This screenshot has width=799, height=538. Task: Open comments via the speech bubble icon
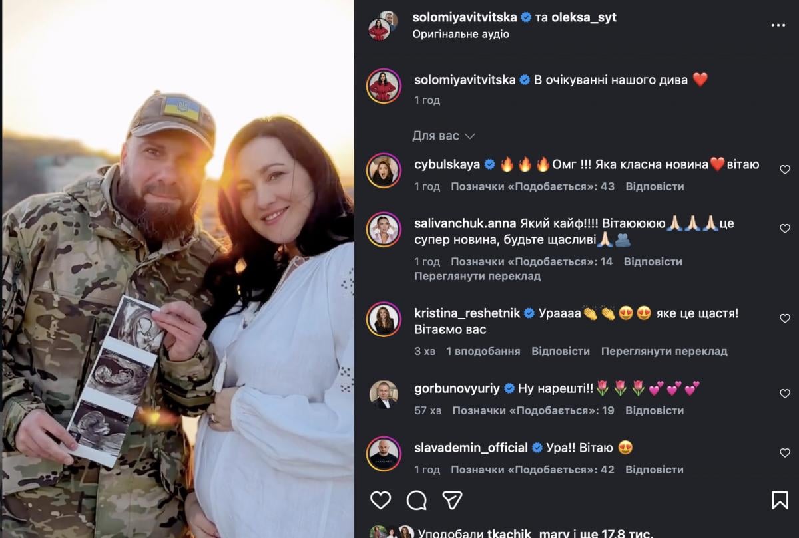[x=417, y=500]
